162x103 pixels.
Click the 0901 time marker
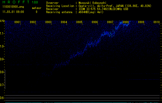[17, 22]
